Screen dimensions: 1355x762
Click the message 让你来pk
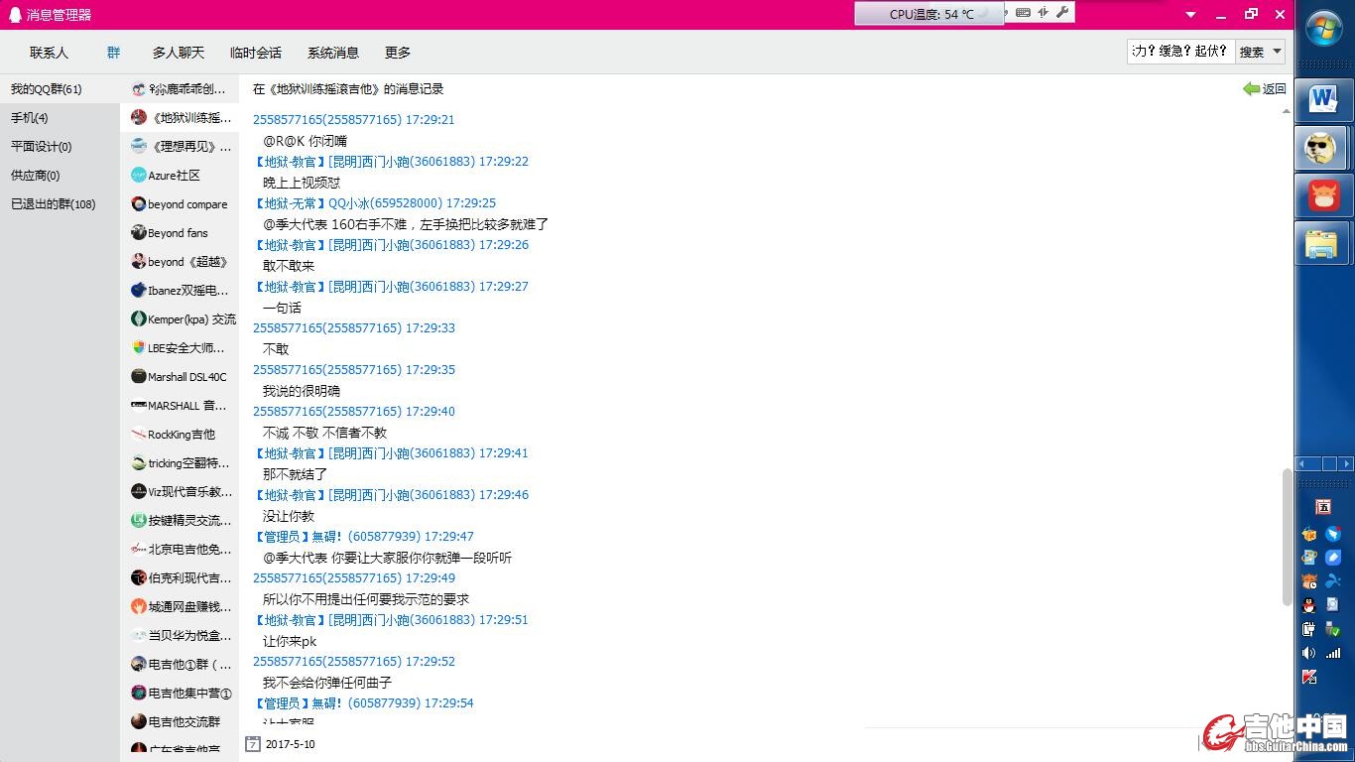290,641
